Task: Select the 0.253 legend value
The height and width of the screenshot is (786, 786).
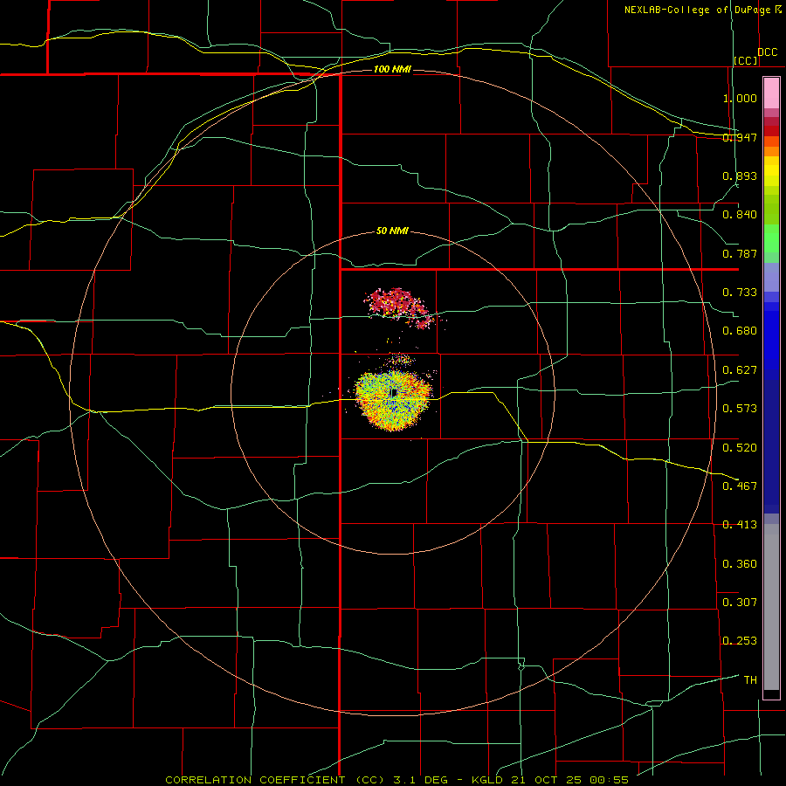Action: pyautogui.click(x=740, y=641)
